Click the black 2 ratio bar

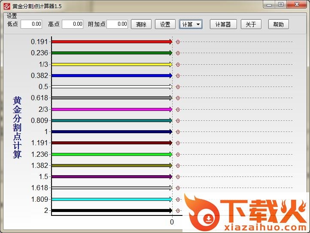[112, 210]
